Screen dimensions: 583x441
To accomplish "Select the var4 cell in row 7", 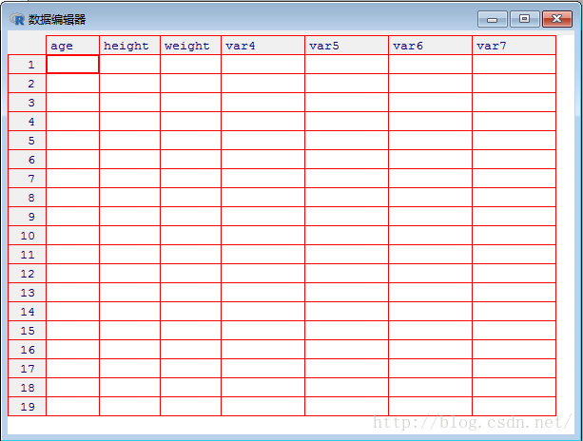I will (262, 179).
